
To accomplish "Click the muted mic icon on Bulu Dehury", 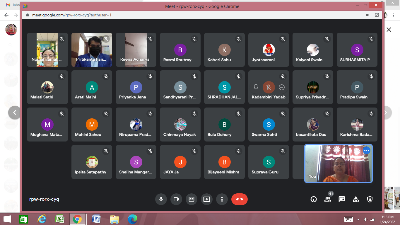I will 239,114.
